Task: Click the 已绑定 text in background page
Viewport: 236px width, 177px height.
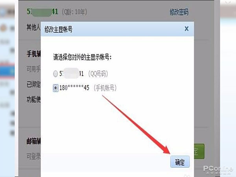Action: [34, 84]
